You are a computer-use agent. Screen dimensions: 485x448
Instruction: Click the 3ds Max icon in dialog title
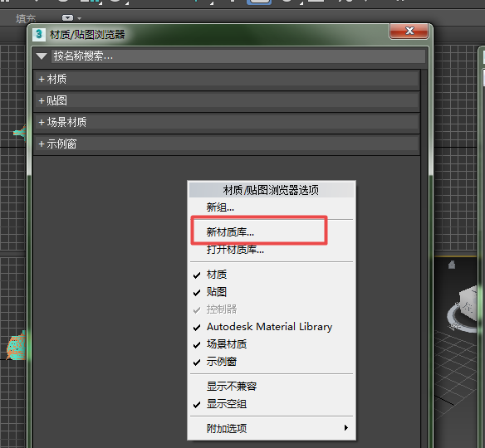pos(39,34)
